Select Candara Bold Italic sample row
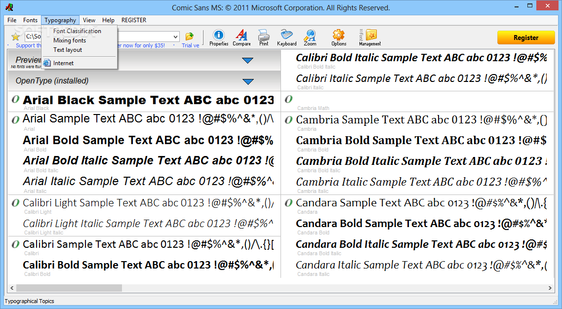This screenshot has width=562, height=309. coord(421,244)
